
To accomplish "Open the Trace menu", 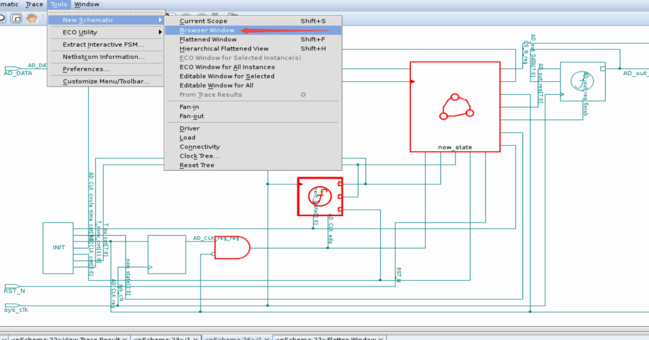I will [34, 4].
